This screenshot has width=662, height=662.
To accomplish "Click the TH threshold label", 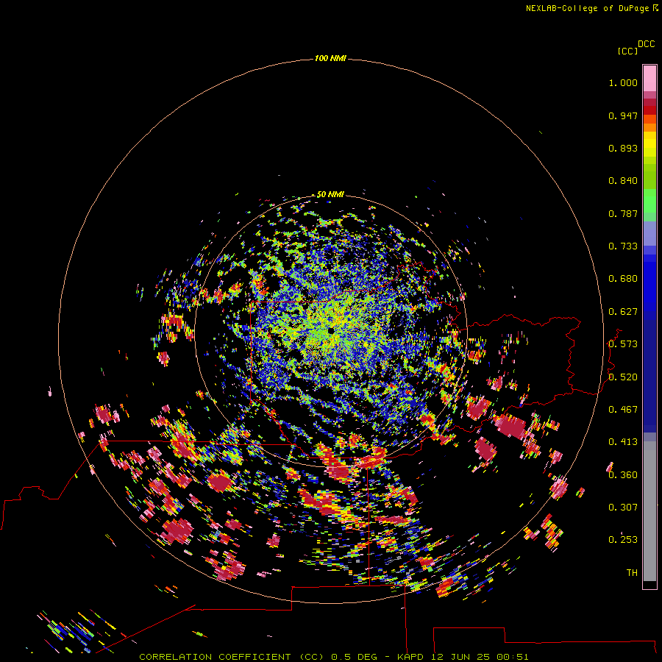I will click(632, 573).
